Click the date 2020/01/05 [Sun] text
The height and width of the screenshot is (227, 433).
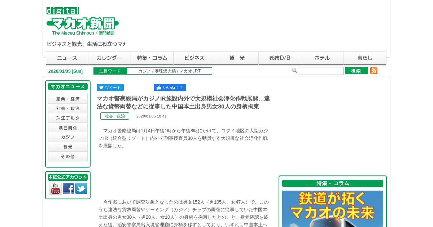65,71
